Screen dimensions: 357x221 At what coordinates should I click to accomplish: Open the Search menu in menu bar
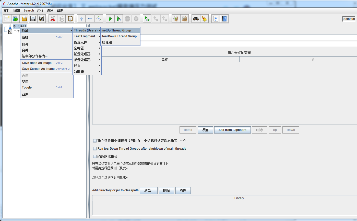[x=29, y=10]
